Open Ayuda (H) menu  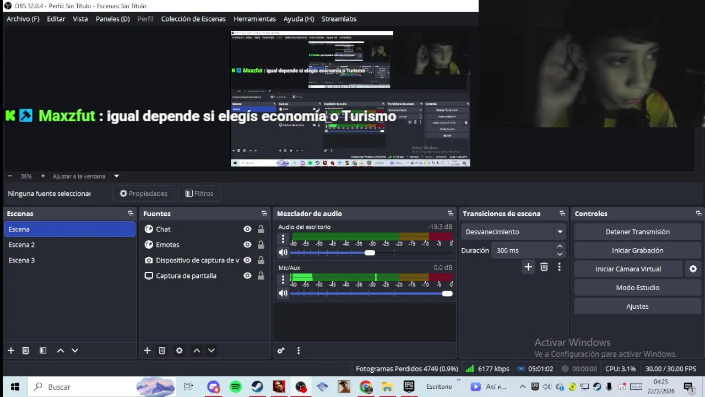[x=299, y=19]
